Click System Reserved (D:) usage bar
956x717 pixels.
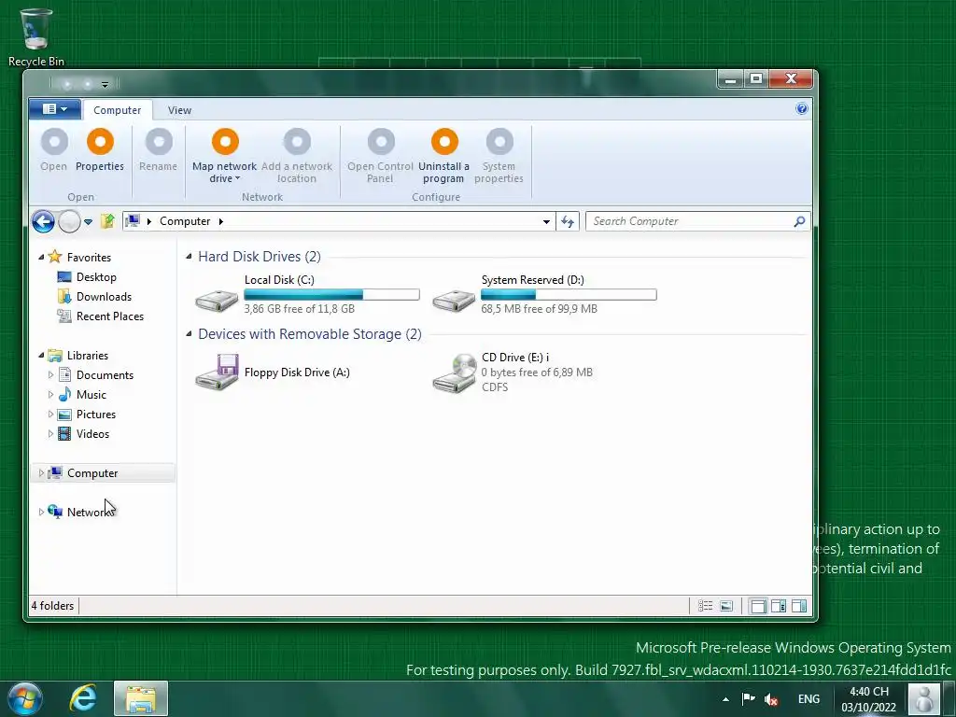coord(569,294)
